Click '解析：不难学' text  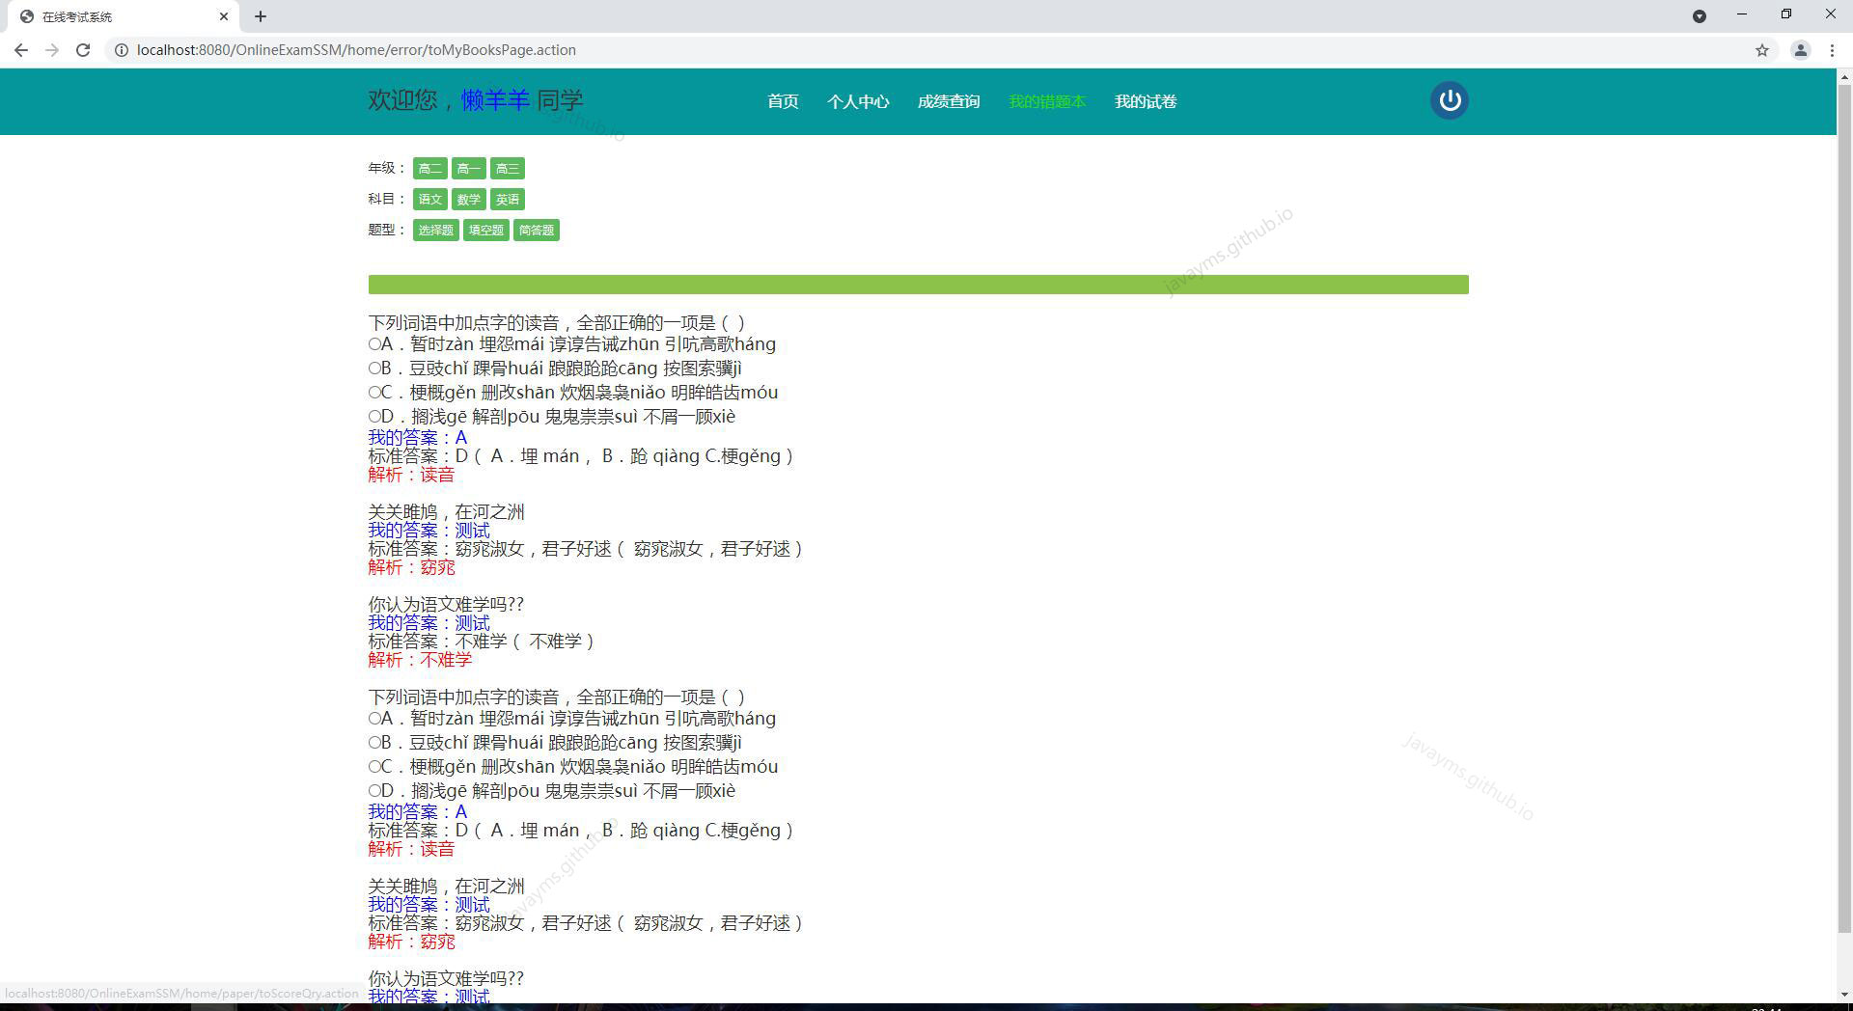click(x=420, y=660)
